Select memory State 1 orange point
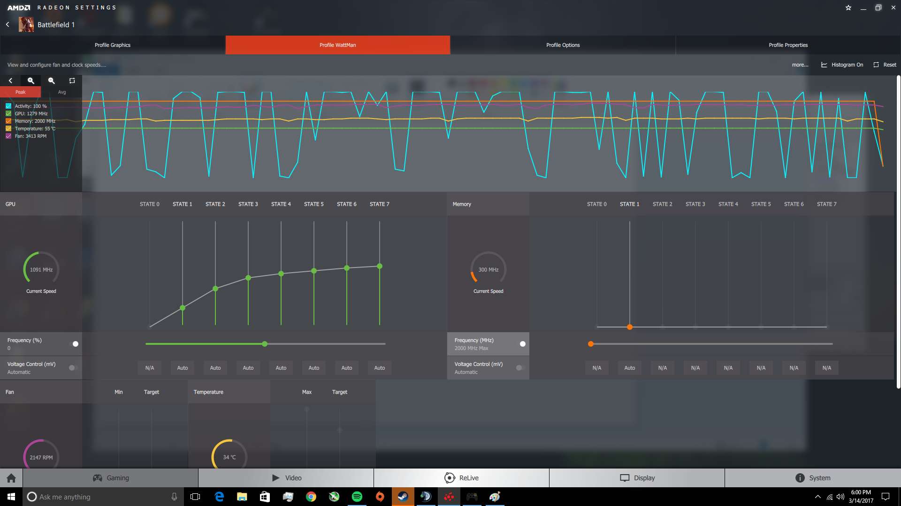 630,327
